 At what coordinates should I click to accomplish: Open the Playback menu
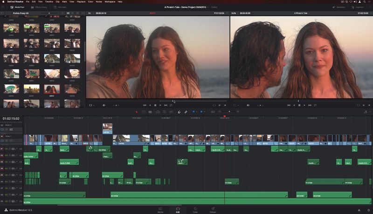pos(81,2)
